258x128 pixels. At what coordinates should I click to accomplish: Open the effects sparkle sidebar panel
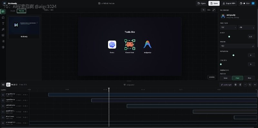pos(3,29)
